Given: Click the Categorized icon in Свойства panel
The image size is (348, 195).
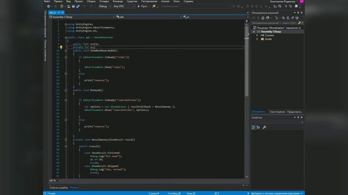Looking at the screenshot, I should pos(253,127).
